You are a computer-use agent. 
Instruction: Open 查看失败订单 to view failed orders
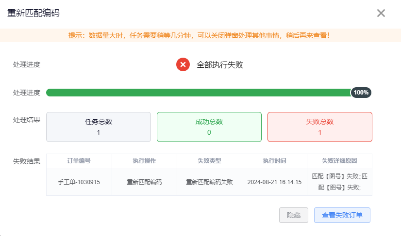pos(342,215)
